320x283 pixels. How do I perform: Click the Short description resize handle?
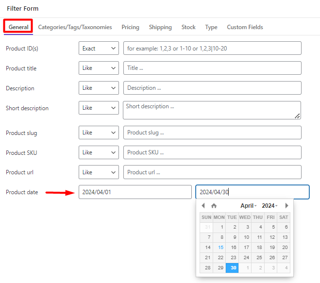(x=297, y=116)
